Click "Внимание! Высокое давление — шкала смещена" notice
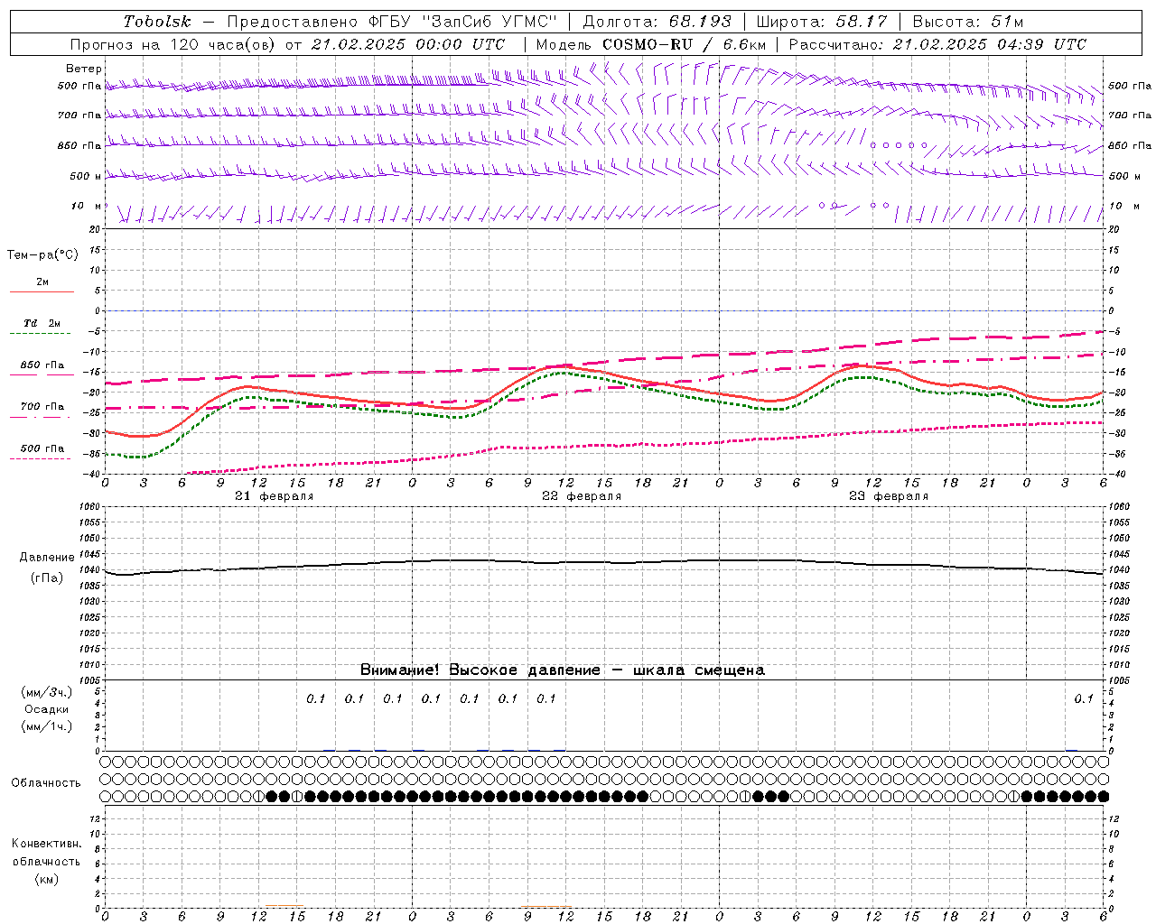The width and height of the screenshot is (1156, 924). [x=562, y=670]
